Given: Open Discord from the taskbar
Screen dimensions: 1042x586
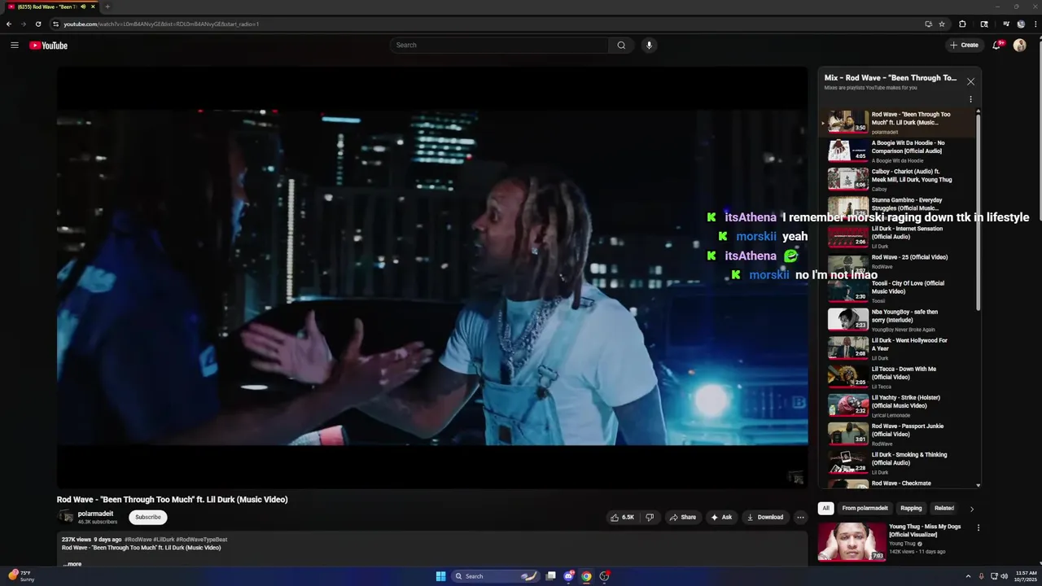Looking at the screenshot, I should 568,576.
